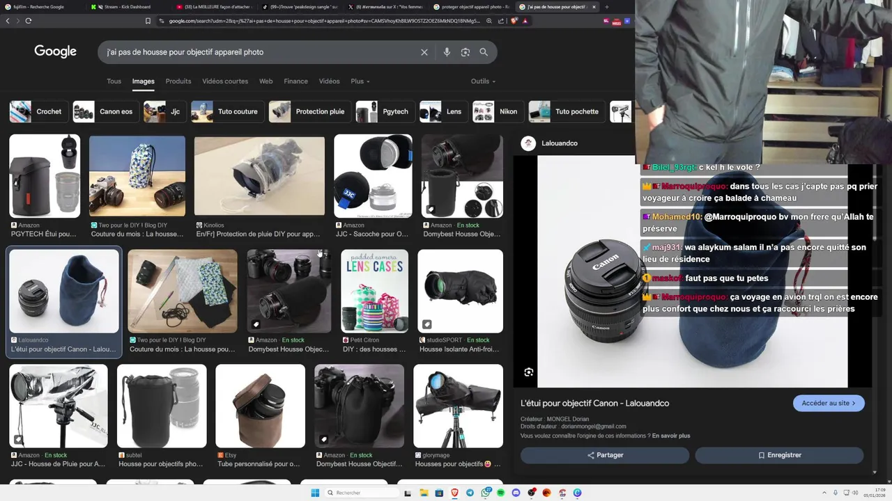This screenshot has height=501, width=892.
Task: Open Brave browser taskbar icon
Action: (x=454, y=493)
